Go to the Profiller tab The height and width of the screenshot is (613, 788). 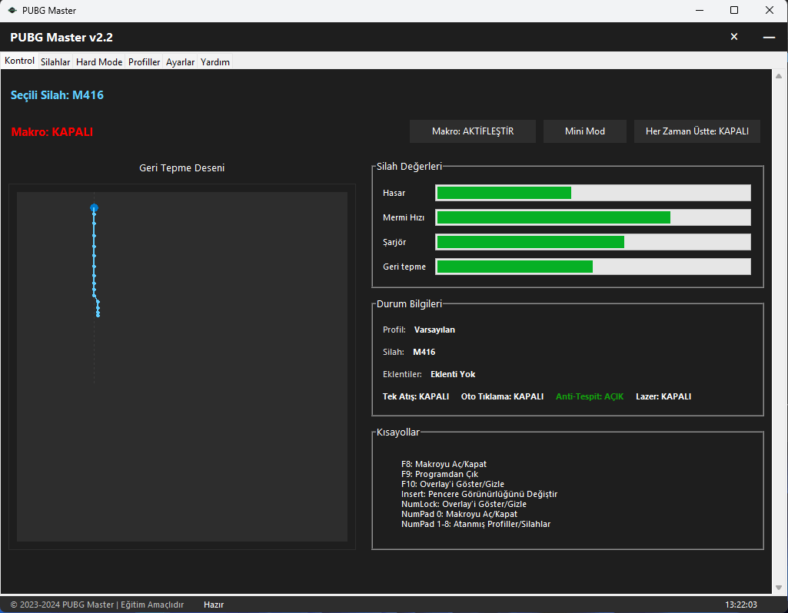click(145, 61)
